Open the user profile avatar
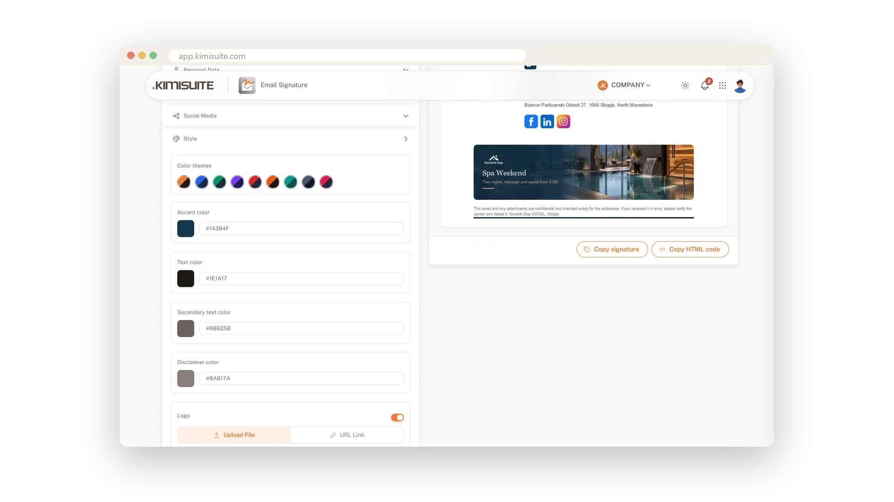Image resolution: width=894 pixels, height=502 pixels. coord(740,86)
